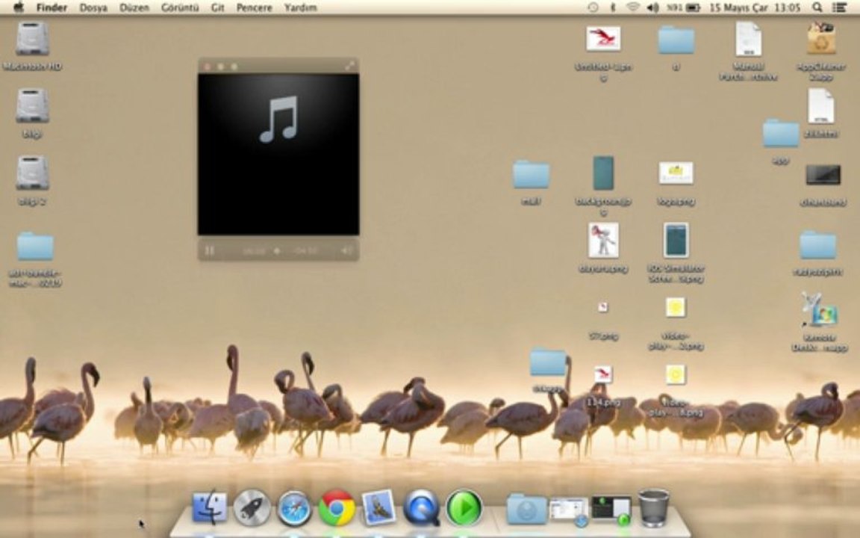Image resolution: width=860 pixels, height=538 pixels.
Task: Launch Safari from the Dock
Action: (x=295, y=508)
